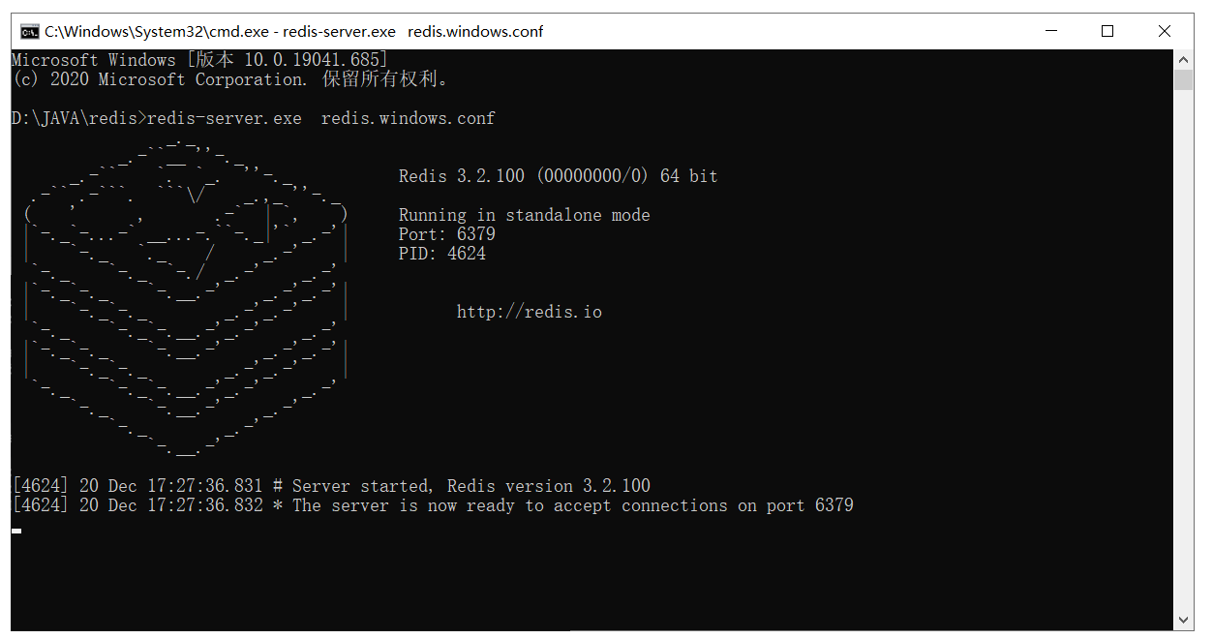1213x639 pixels.
Task: Click the scrollbar up arrow
Action: pyautogui.click(x=1183, y=59)
